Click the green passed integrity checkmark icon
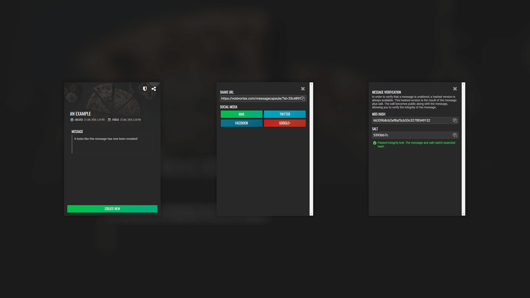Viewport: 530px width, 298px height. click(x=375, y=143)
